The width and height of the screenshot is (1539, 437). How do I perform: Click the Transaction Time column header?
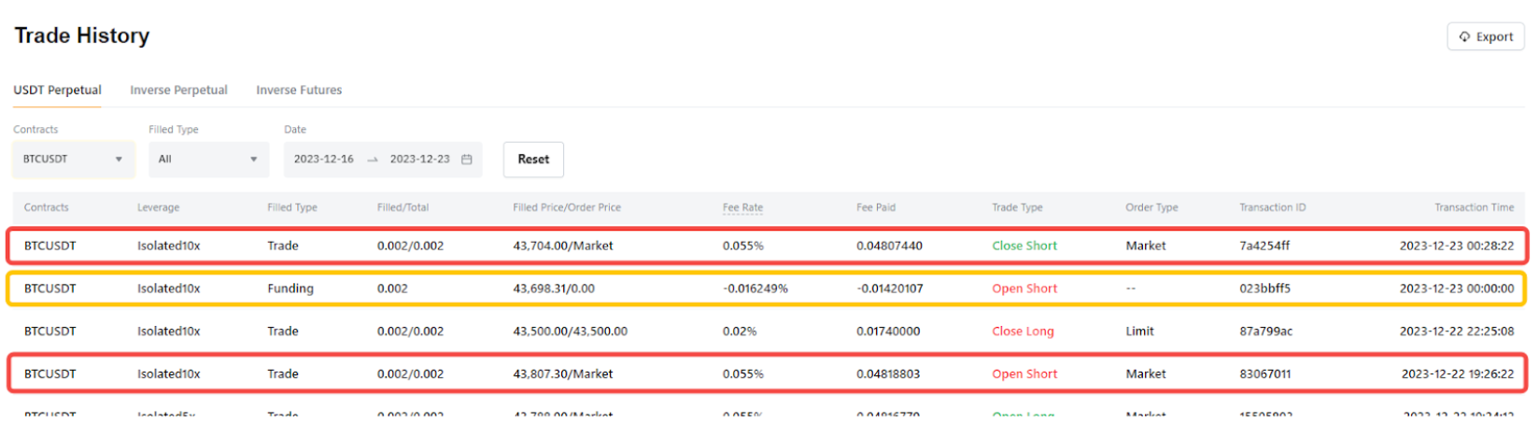1474,208
